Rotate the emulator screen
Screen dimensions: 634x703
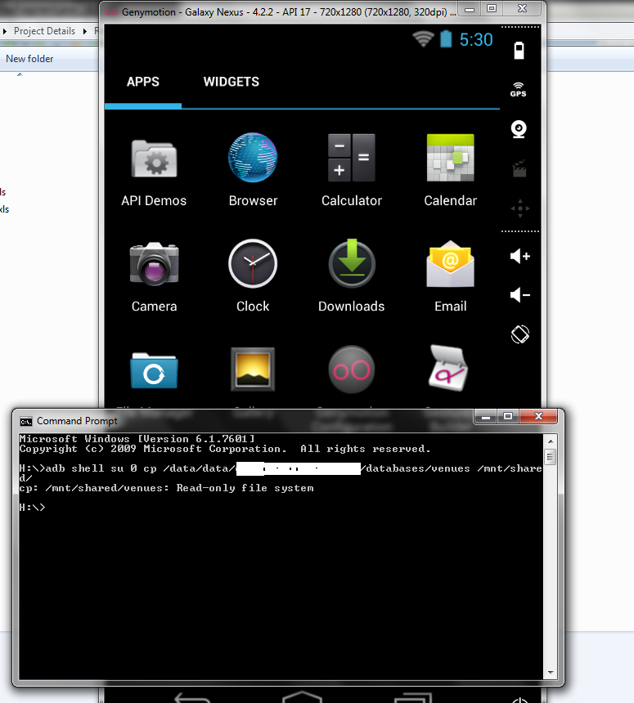(520, 334)
